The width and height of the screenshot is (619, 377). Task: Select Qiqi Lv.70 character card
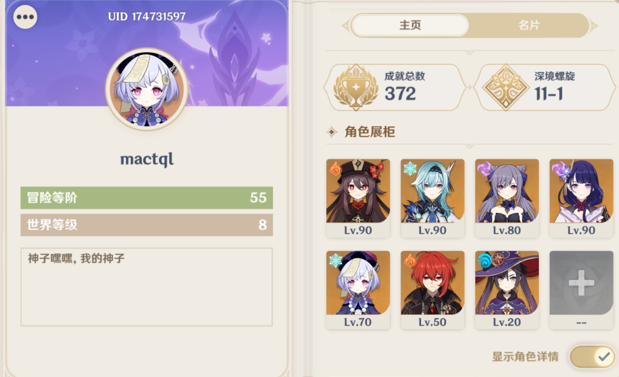tap(358, 290)
